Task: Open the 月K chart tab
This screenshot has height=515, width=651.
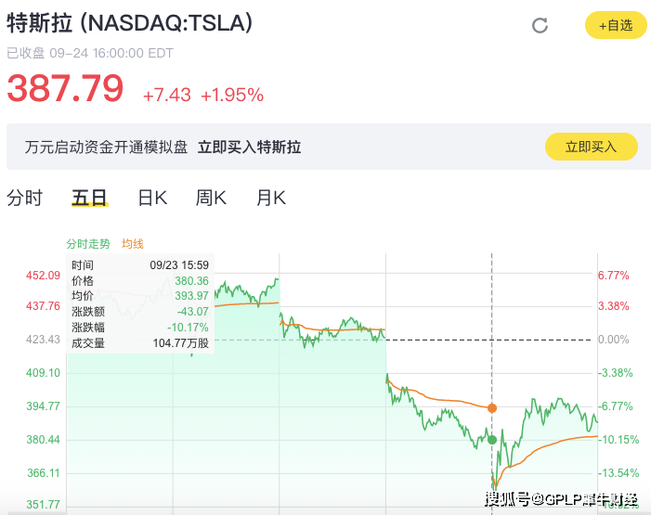Action: 270,198
